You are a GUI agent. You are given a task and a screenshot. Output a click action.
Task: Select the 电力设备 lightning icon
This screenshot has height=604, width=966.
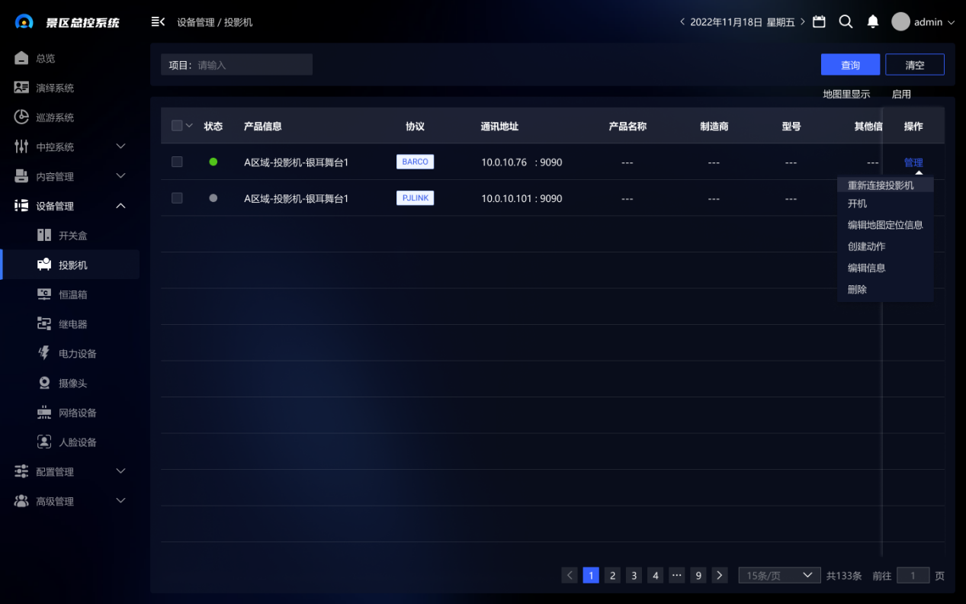coord(44,353)
